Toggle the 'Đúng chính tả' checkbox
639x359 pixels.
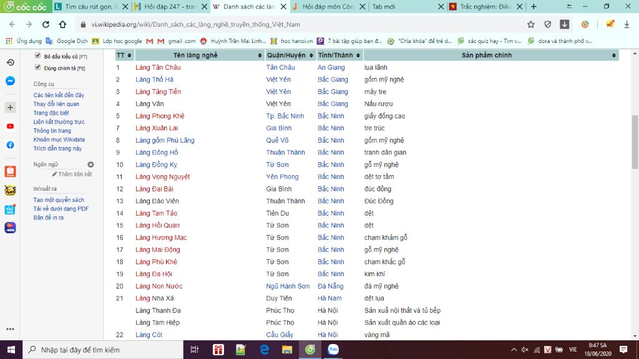tap(38, 67)
